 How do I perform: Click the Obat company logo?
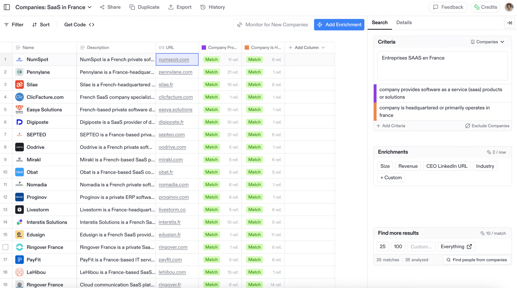[19, 172]
